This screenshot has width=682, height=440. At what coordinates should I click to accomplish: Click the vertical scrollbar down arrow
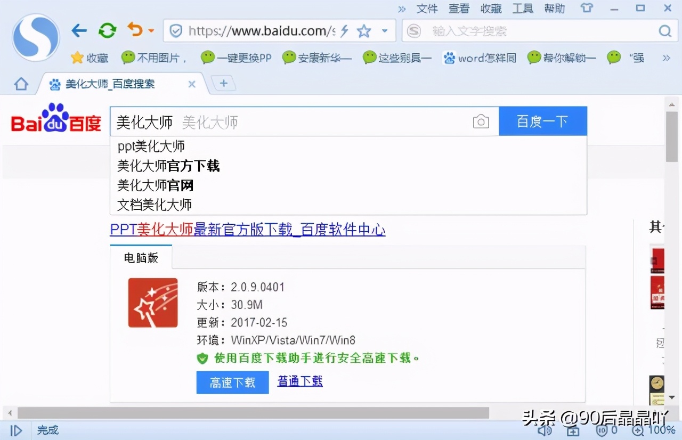pyautogui.click(x=672, y=398)
